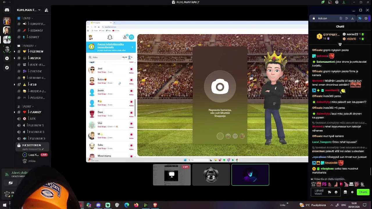
Task: Open Viivi's chat in Snapchat list
Action: pyautogui.click(x=111, y=125)
